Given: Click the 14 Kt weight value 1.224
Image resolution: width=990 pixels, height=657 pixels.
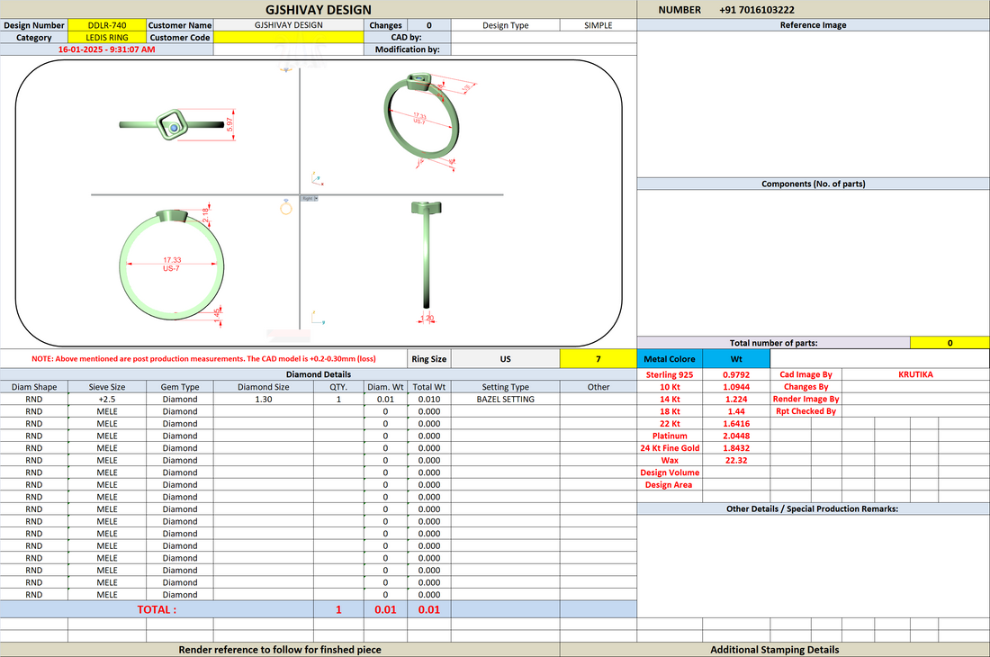Looking at the screenshot, I should (x=735, y=399).
